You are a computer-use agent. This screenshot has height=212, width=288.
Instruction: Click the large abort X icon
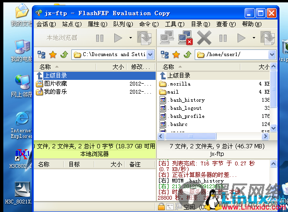(x=204, y=38)
